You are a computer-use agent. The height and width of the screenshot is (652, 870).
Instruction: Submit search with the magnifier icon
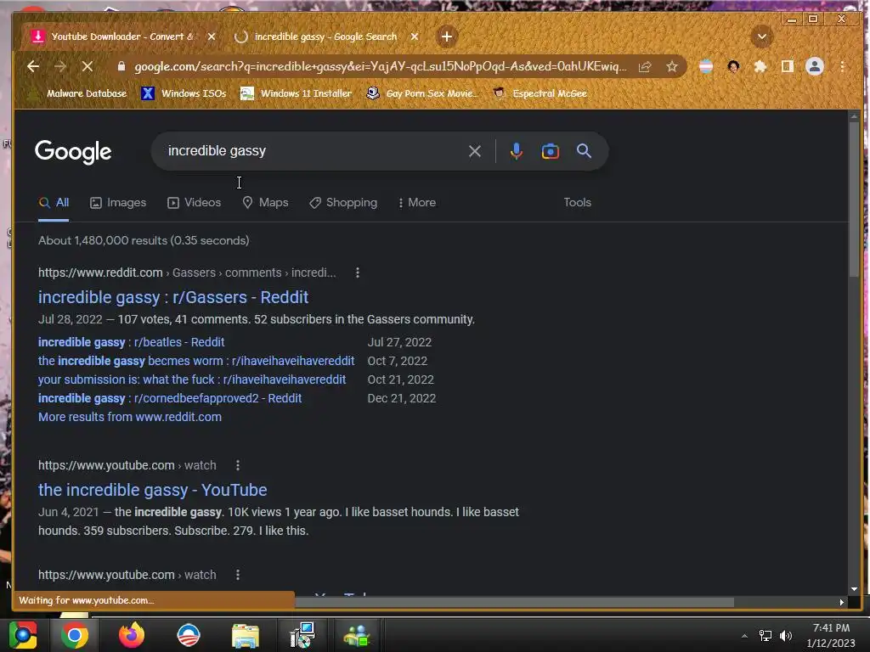coord(584,151)
